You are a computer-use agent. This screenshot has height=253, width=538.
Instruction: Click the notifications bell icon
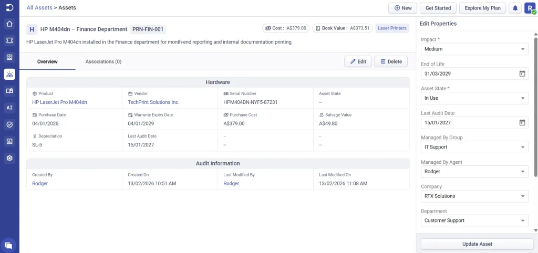click(515, 8)
